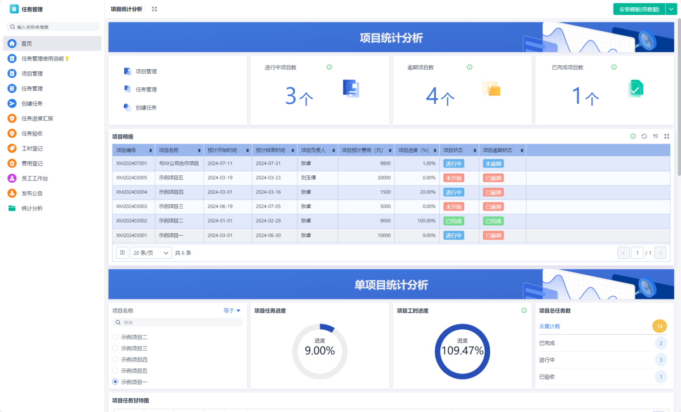Click 去重计数 link in 项目总任务数
681x412 pixels.
549,326
